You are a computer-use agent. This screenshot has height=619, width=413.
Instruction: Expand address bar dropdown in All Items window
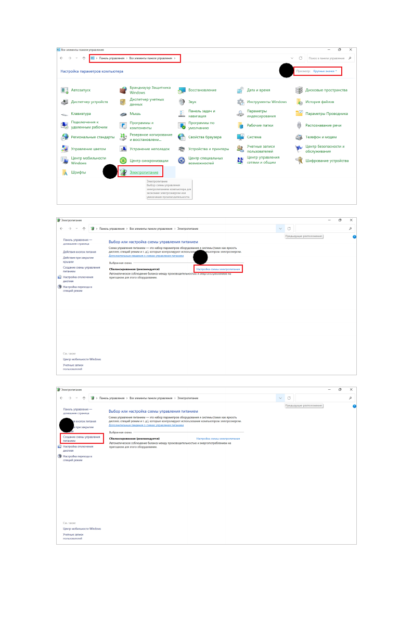click(291, 58)
